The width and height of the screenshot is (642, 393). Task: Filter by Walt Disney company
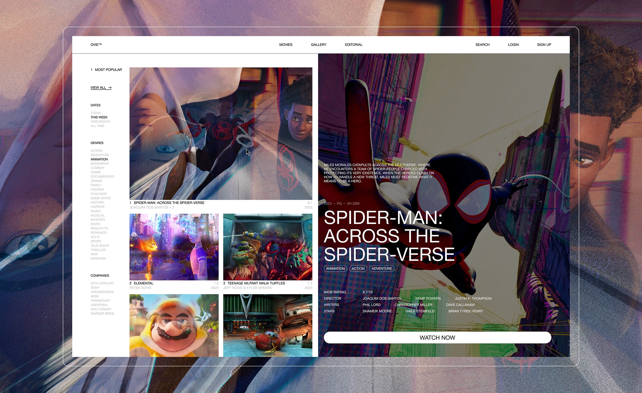point(101,309)
